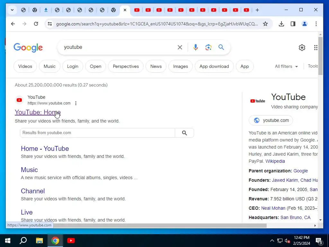The height and width of the screenshot is (247, 329).
Task: Open Chrome downloads panel
Action: tap(281, 24)
